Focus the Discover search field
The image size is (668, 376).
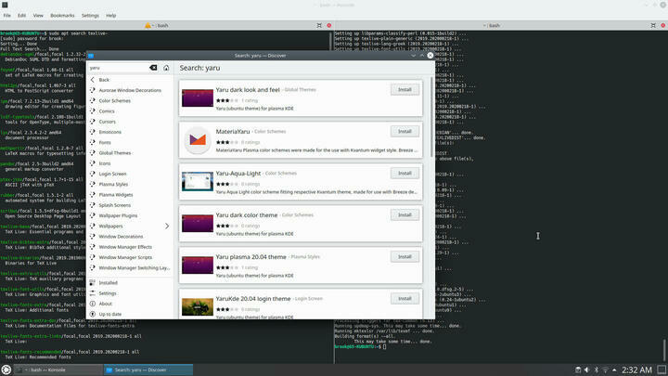pos(120,68)
